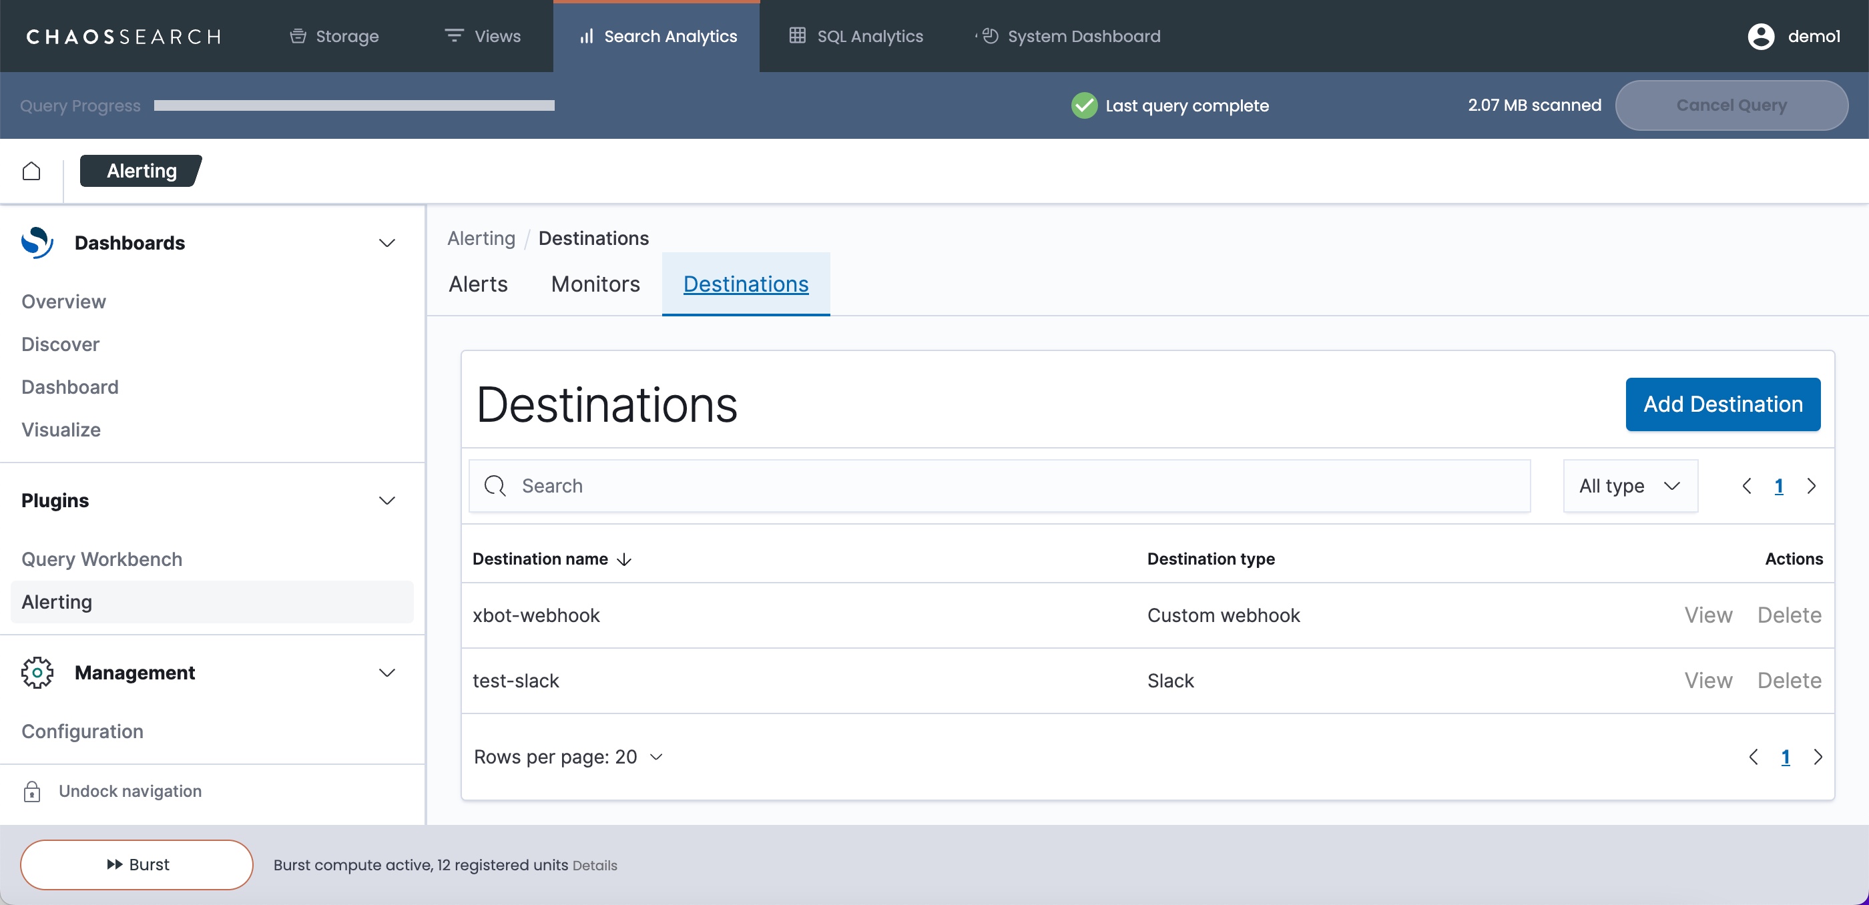Go to next page in top pagination
The width and height of the screenshot is (1869, 905).
tap(1812, 486)
